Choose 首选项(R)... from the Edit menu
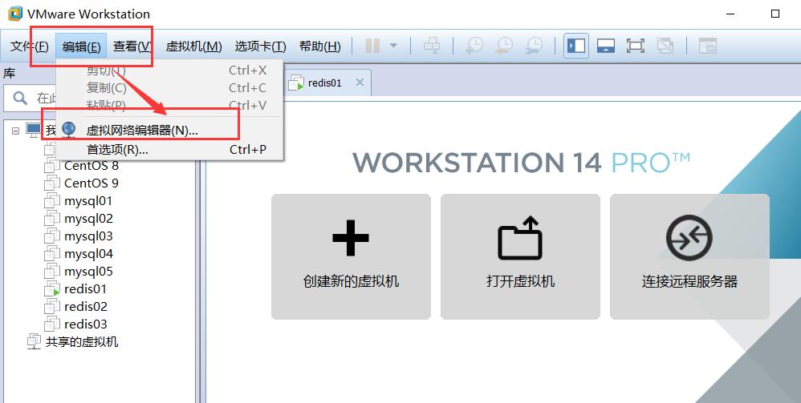This screenshot has height=403, width=801. click(x=169, y=150)
